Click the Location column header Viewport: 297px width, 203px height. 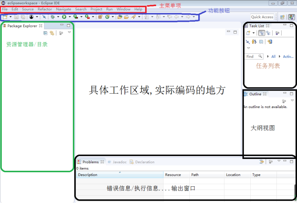pyautogui.click(x=237, y=175)
